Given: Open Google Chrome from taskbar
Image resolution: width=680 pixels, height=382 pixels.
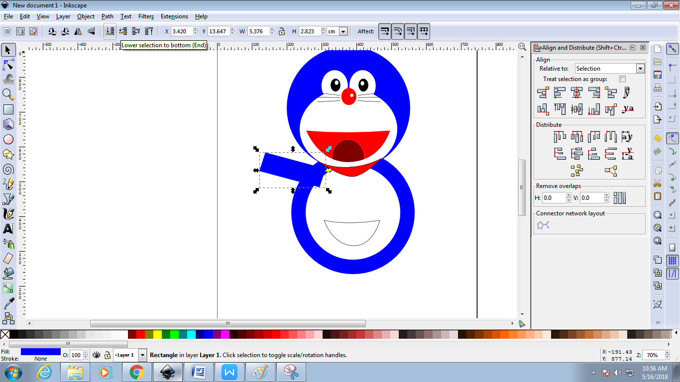Looking at the screenshot, I should (136, 372).
